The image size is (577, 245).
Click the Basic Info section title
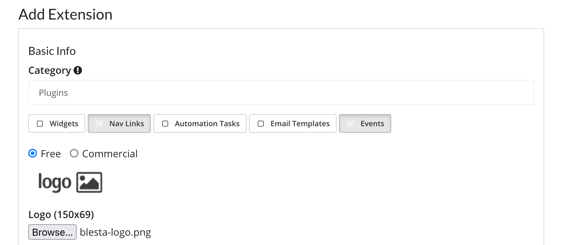[52, 51]
